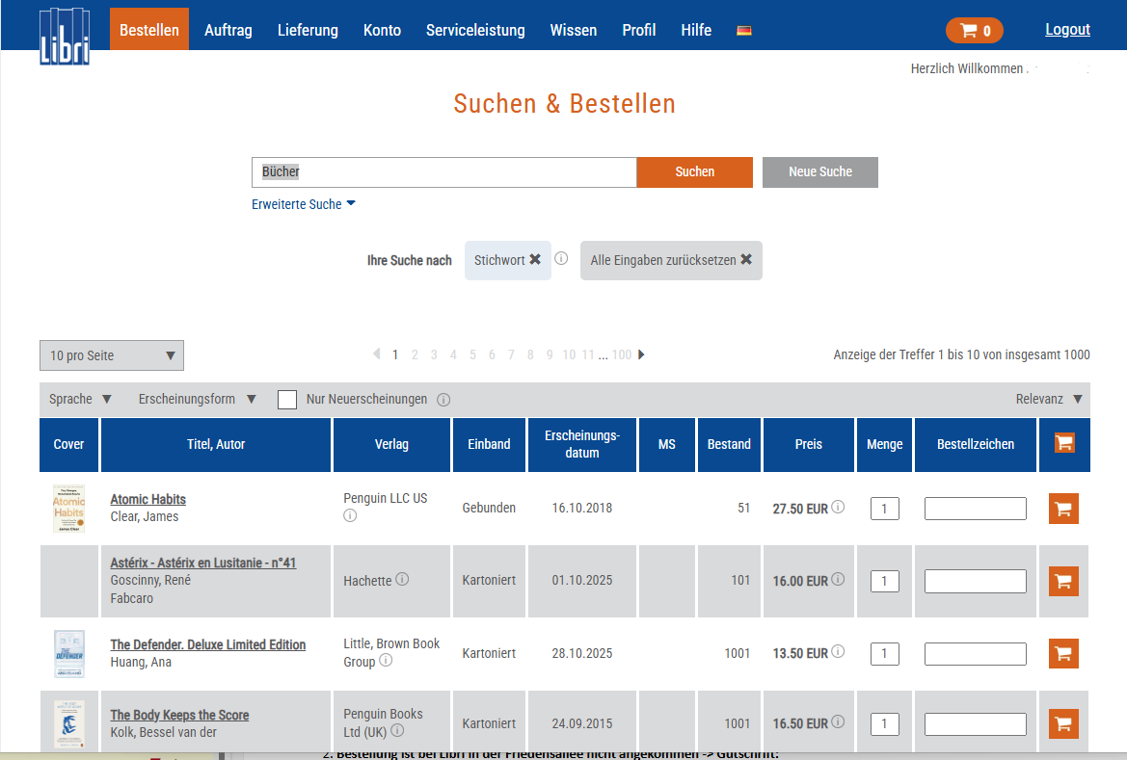Go to results page 10
The image size is (1127, 760).
click(x=569, y=354)
